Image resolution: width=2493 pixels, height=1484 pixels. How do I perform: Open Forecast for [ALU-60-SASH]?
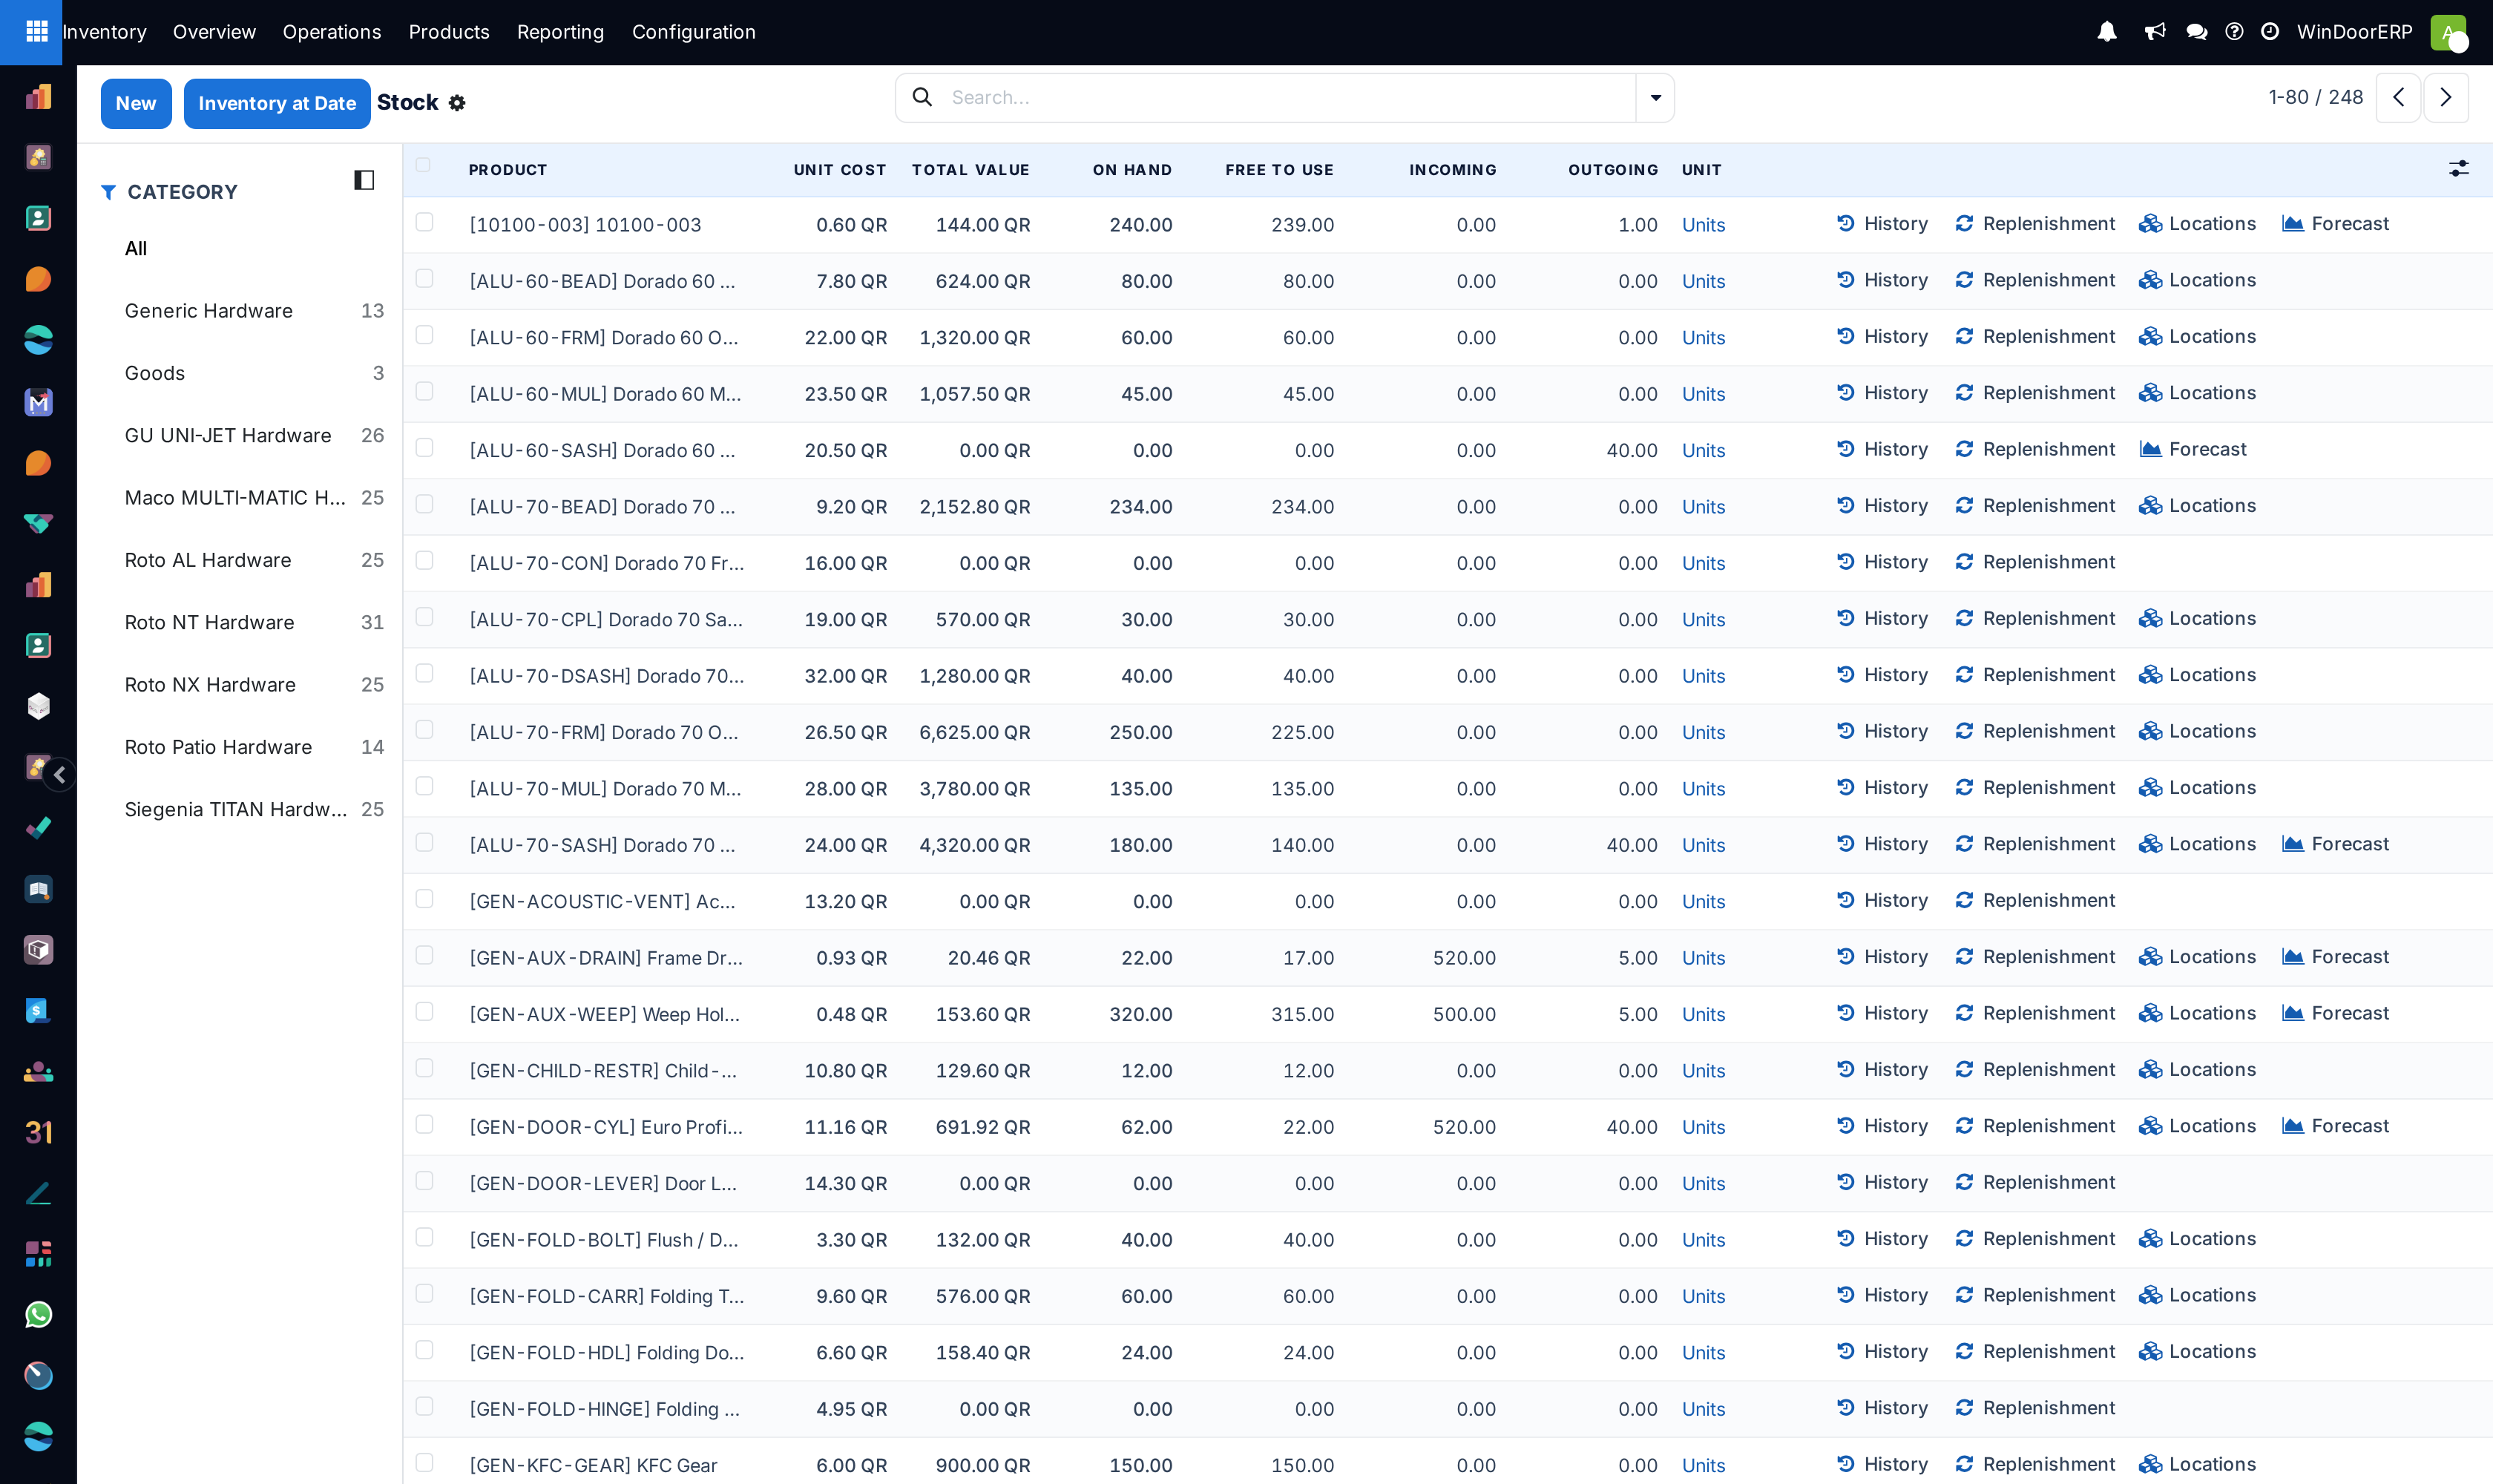tap(2193, 449)
